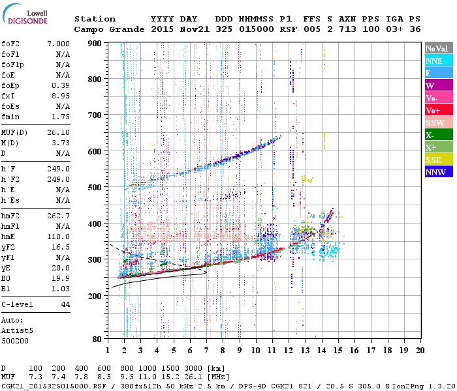Screen dimensions: 457x391
Task: Click day-of-year 325 in header
Action: [224, 29]
